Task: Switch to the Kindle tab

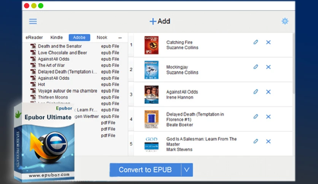Action: [57, 38]
